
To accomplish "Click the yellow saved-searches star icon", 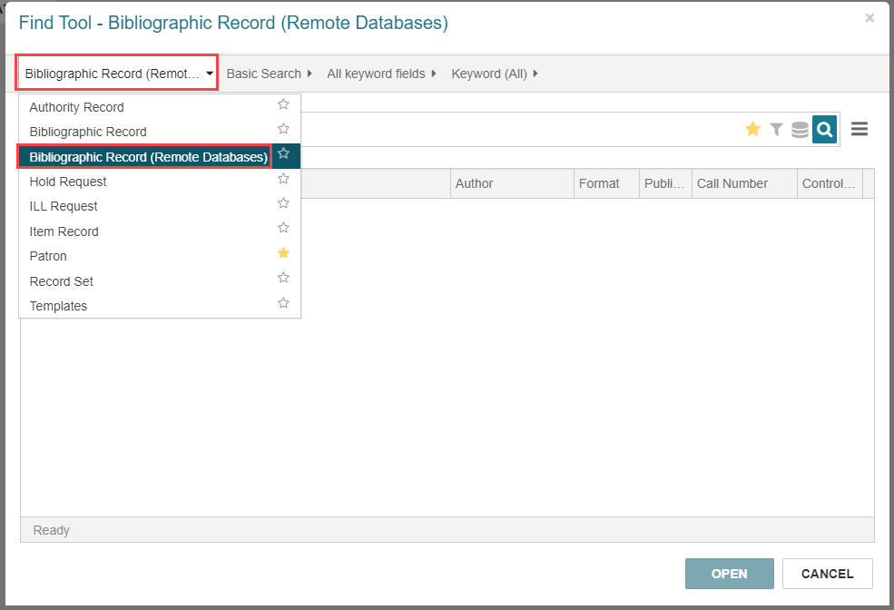I will click(752, 129).
